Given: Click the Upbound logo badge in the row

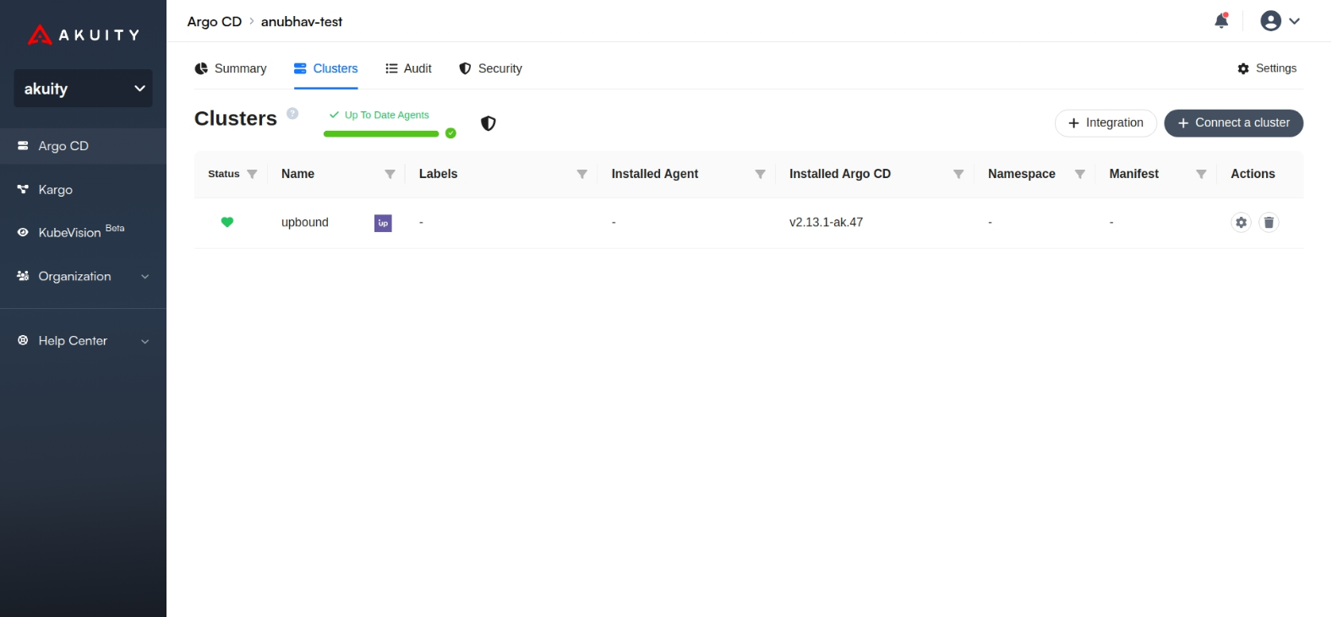Looking at the screenshot, I should coord(383,223).
